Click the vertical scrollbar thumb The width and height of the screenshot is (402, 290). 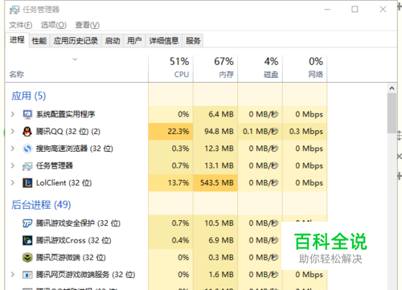click(392, 113)
